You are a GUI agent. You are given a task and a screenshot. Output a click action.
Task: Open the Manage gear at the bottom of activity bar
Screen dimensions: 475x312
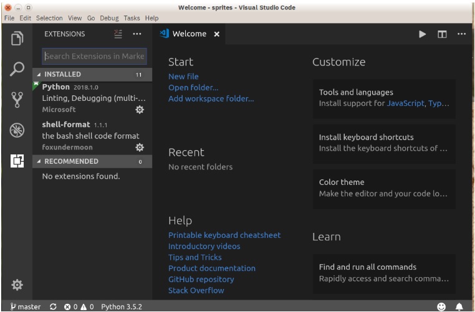tap(17, 285)
